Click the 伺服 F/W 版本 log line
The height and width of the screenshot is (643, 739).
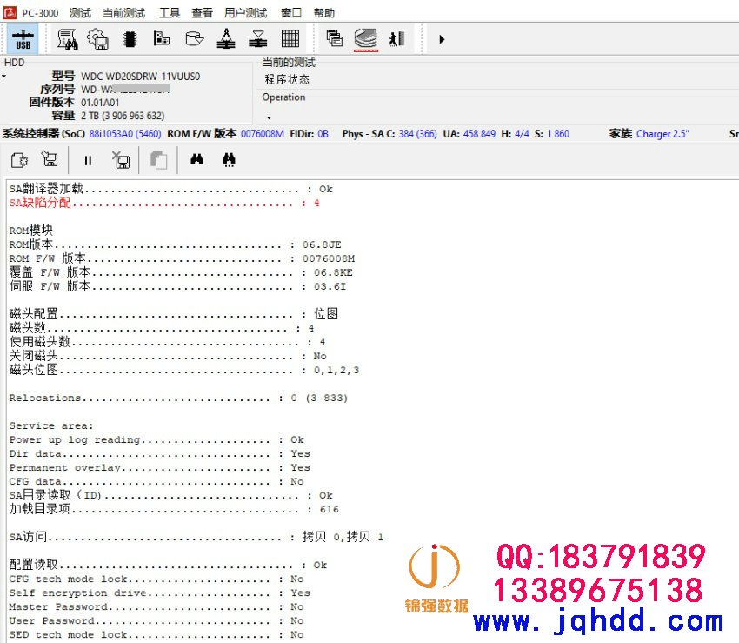click(x=177, y=286)
